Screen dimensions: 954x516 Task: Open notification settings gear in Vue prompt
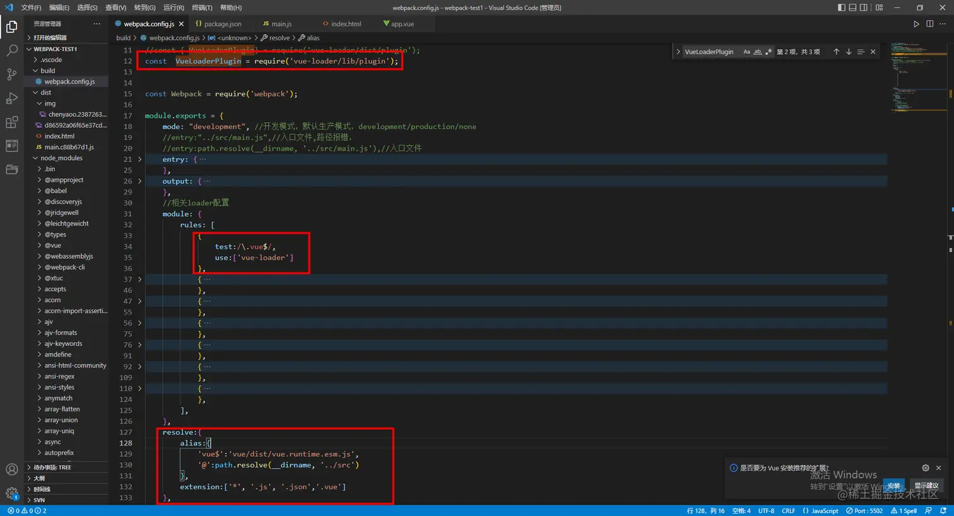tap(926, 468)
